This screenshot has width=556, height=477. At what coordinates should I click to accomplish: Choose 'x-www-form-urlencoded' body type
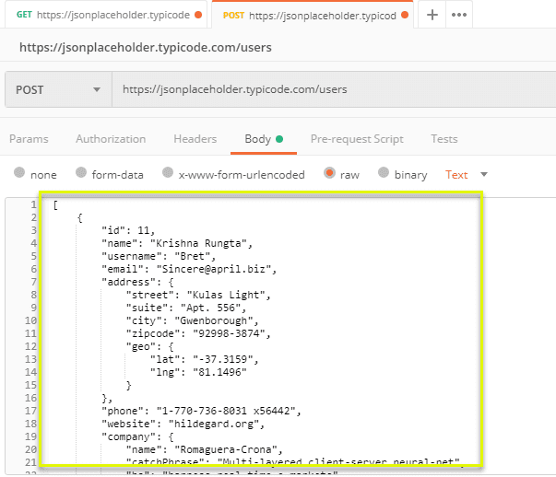pyautogui.click(x=169, y=174)
